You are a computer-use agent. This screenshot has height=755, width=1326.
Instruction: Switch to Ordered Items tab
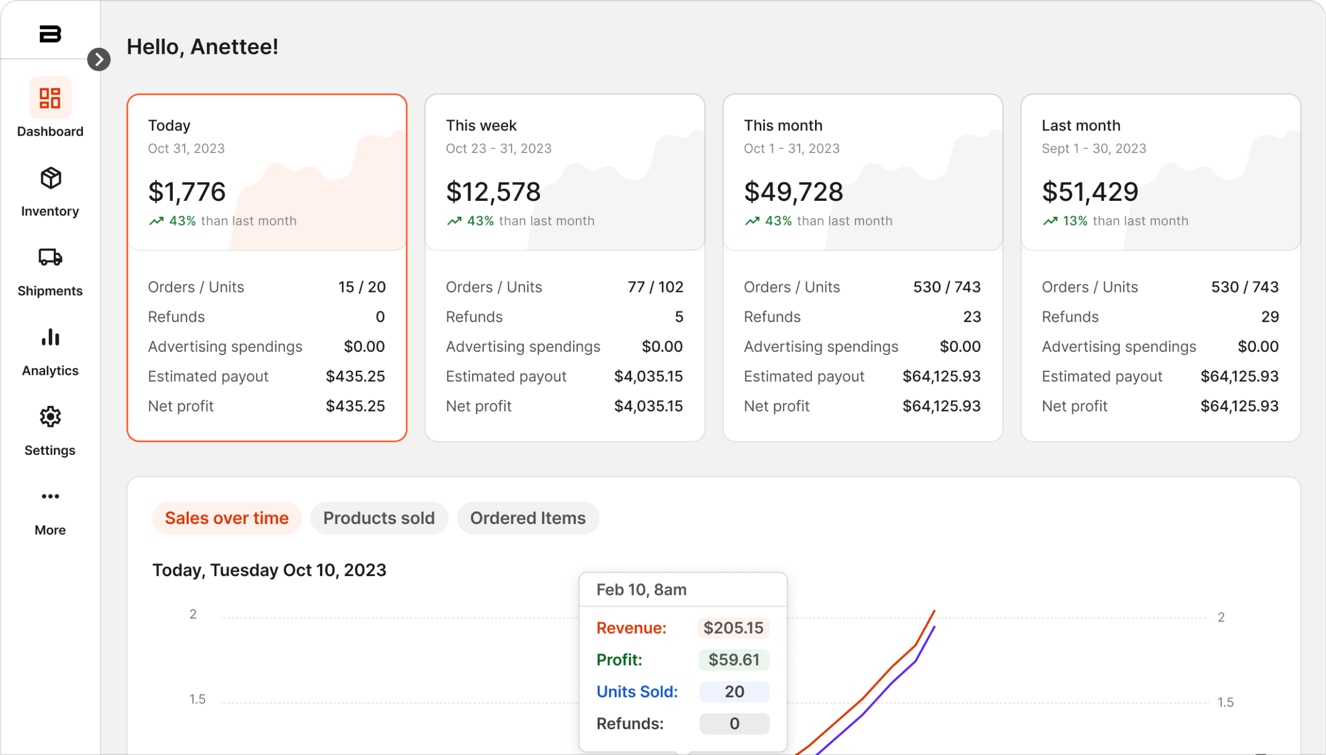[528, 518]
